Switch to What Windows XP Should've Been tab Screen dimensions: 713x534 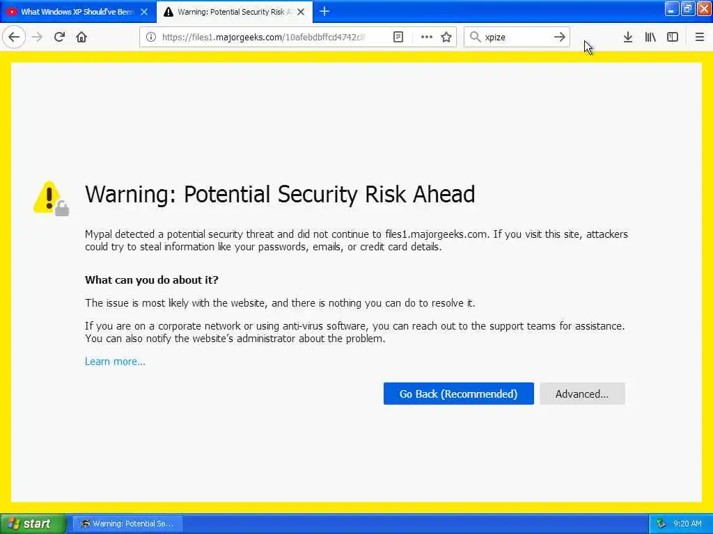pyautogui.click(x=78, y=12)
